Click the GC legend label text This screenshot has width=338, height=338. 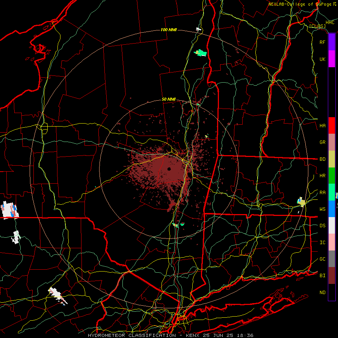pyautogui.click(x=322, y=259)
